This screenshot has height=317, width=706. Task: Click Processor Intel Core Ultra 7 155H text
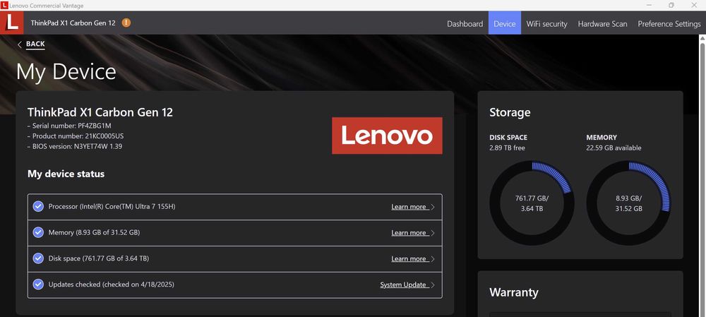[x=112, y=207]
